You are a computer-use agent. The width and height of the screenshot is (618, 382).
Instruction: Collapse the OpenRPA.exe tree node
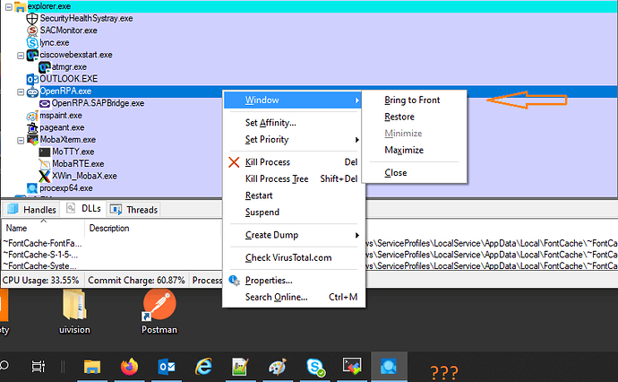tap(21, 92)
